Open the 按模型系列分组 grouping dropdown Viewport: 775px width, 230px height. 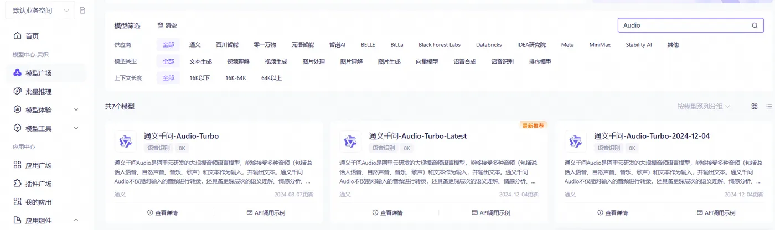click(704, 106)
